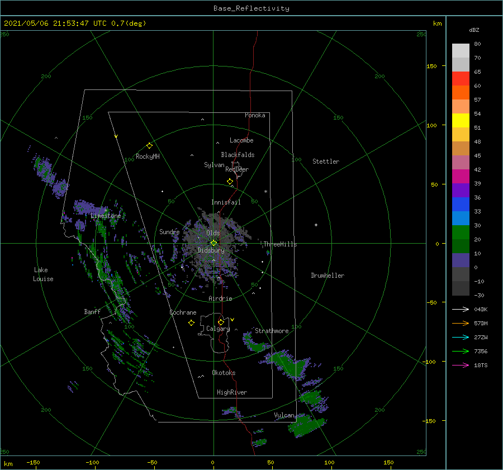503x470 pixels.
Task: Pick the bright blue 33-36 dBZ swatch
Action: [x=461, y=204]
